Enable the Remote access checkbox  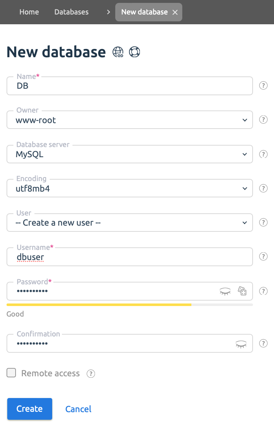tap(11, 373)
